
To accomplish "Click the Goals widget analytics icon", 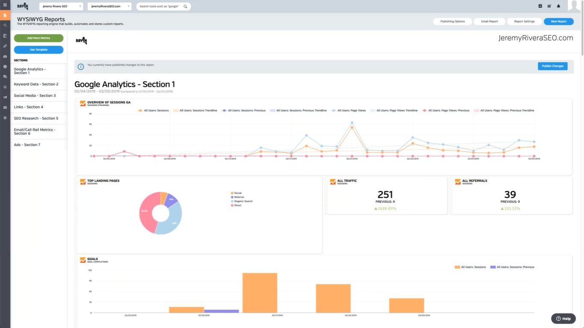I will 83,260.
